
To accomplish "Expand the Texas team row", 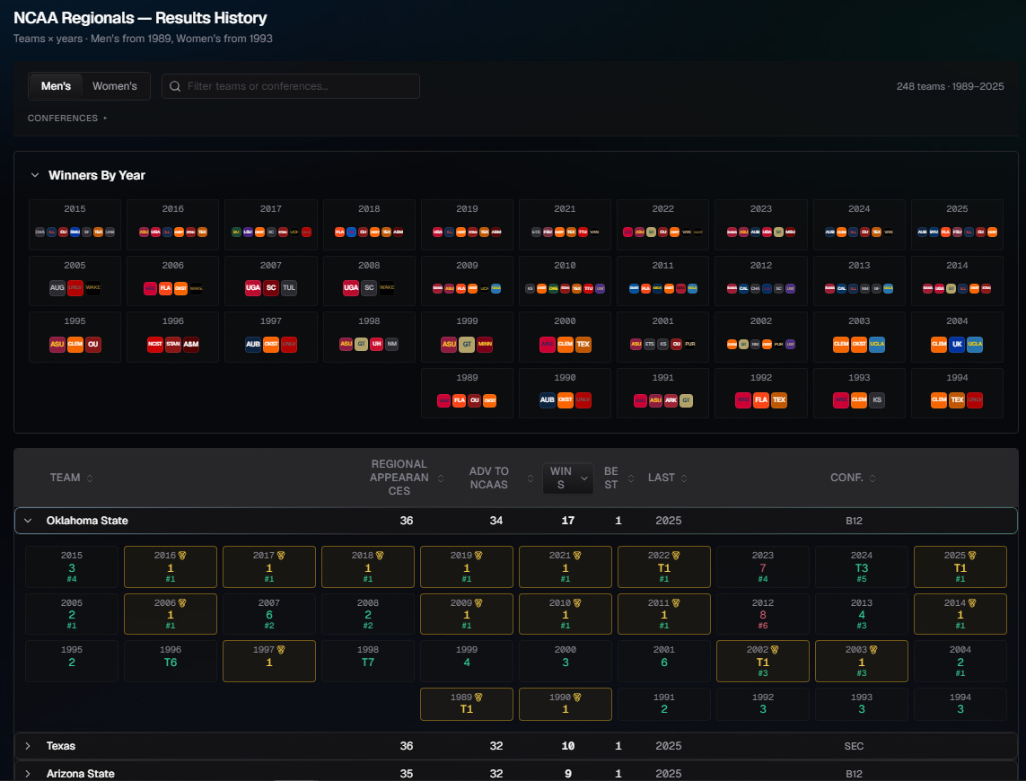I will click(28, 746).
